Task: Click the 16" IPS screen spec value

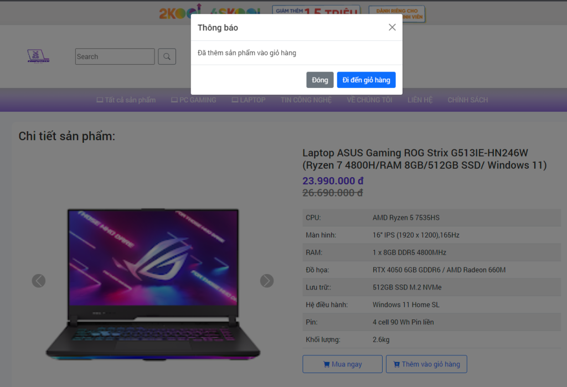Action: pos(416,235)
